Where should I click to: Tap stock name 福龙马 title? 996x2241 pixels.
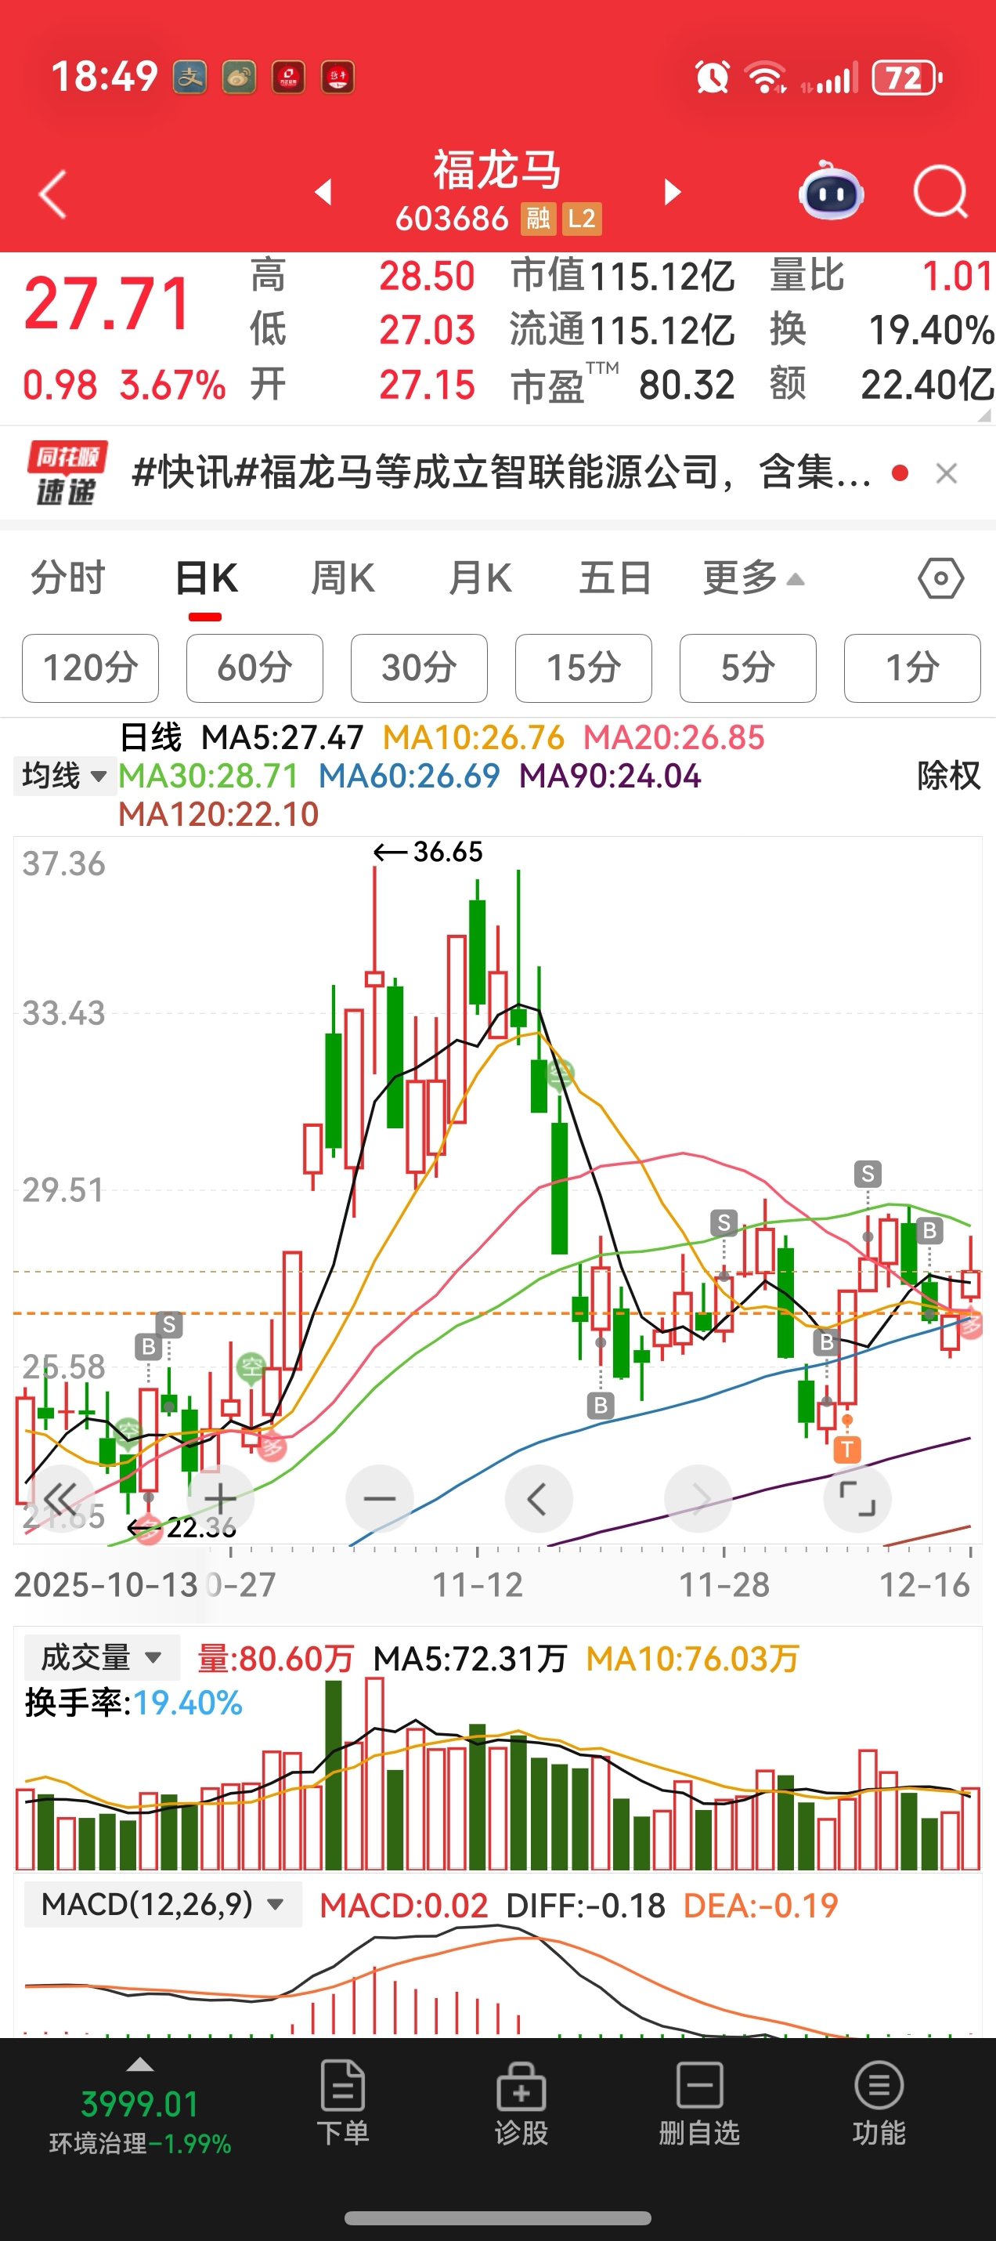point(498,169)
